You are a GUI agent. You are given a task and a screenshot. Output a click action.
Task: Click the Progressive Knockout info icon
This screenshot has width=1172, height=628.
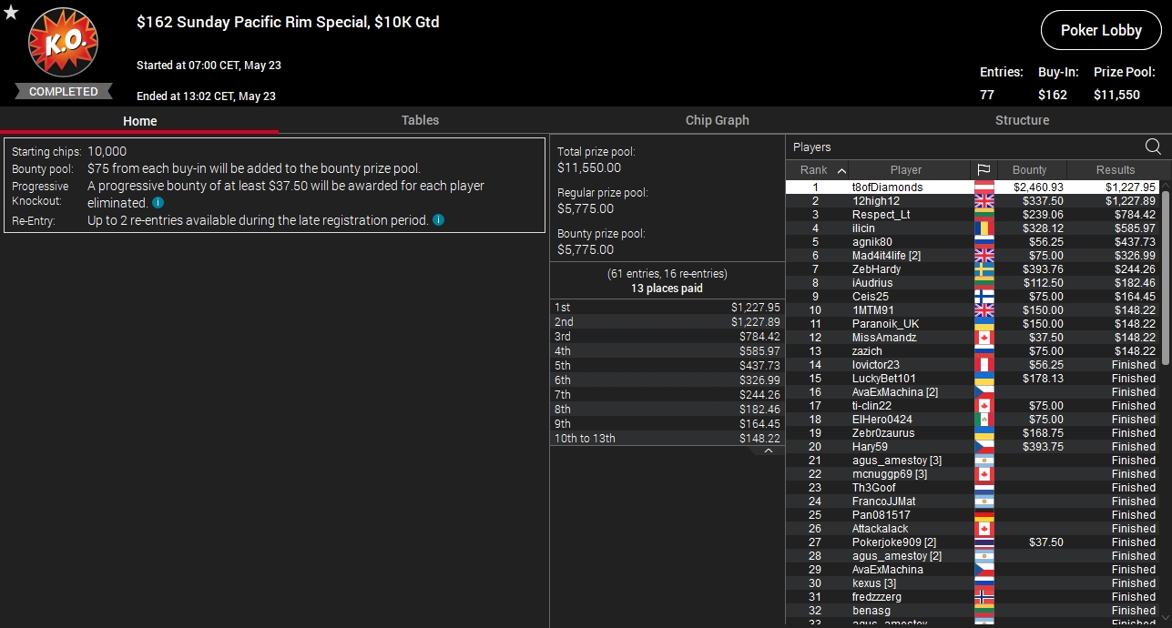pyautogui.click(x=158, y=203)
